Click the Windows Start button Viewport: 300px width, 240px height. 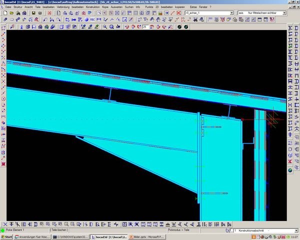click(x=6, y=237)
